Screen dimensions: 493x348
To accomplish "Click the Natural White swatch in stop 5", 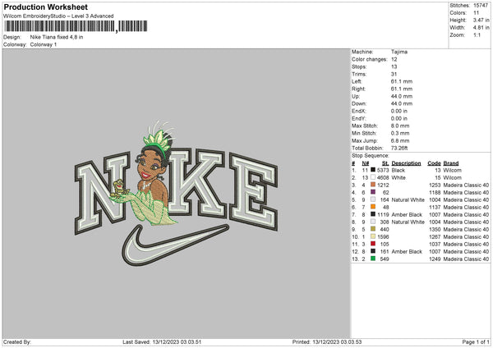I will (x=373, y=199).
